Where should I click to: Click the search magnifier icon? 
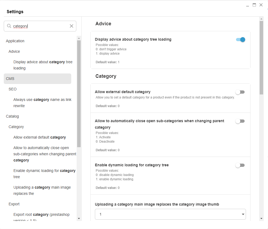pyautogui.click(x=9, y=26)
